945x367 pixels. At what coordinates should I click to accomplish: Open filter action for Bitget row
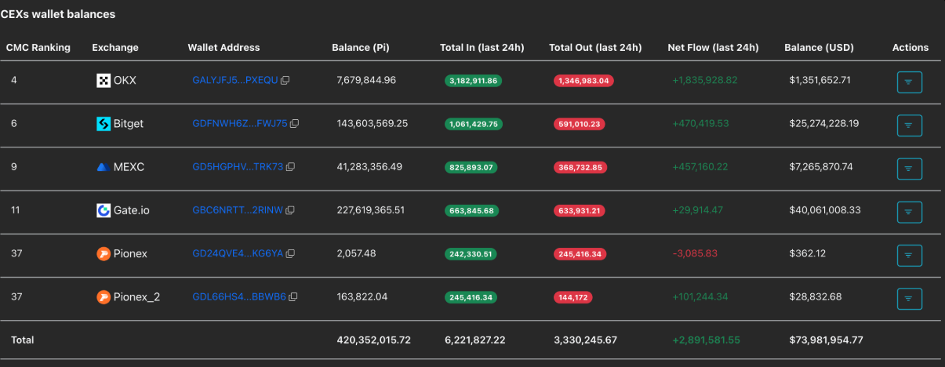click(x=909, y=125)
